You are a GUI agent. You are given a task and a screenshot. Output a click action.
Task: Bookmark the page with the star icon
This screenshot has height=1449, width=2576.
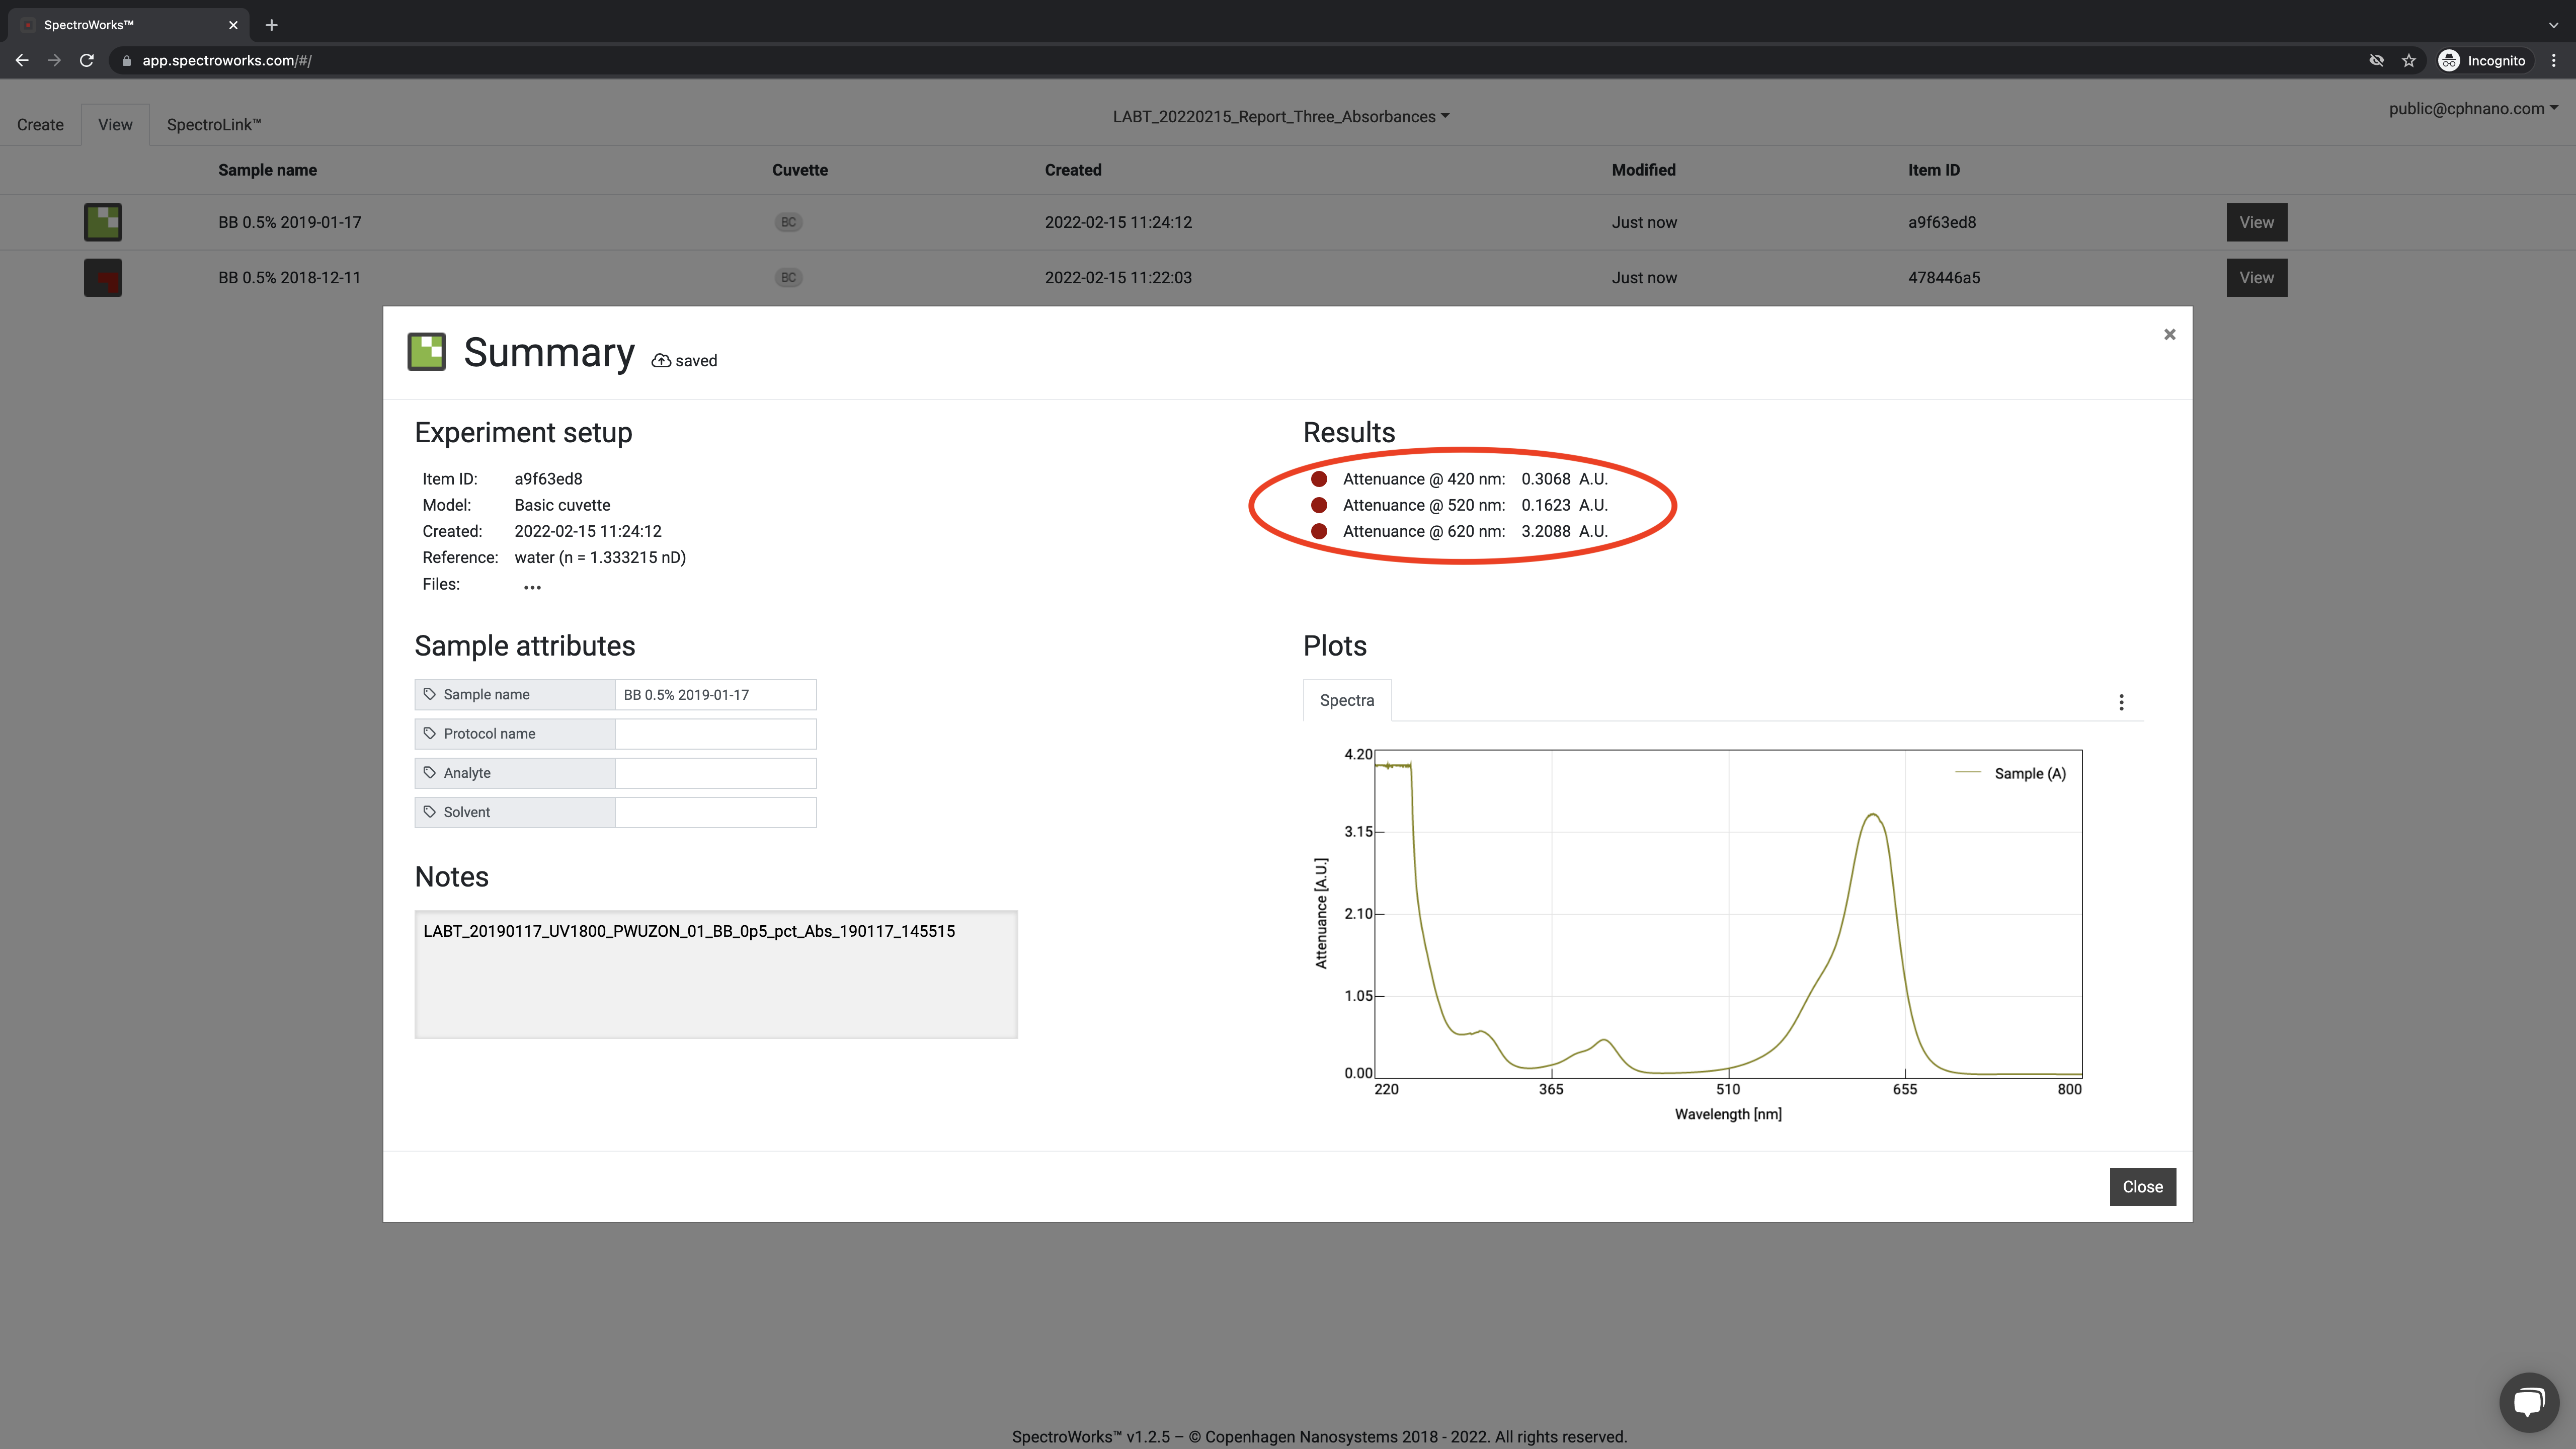point(2408,61)
